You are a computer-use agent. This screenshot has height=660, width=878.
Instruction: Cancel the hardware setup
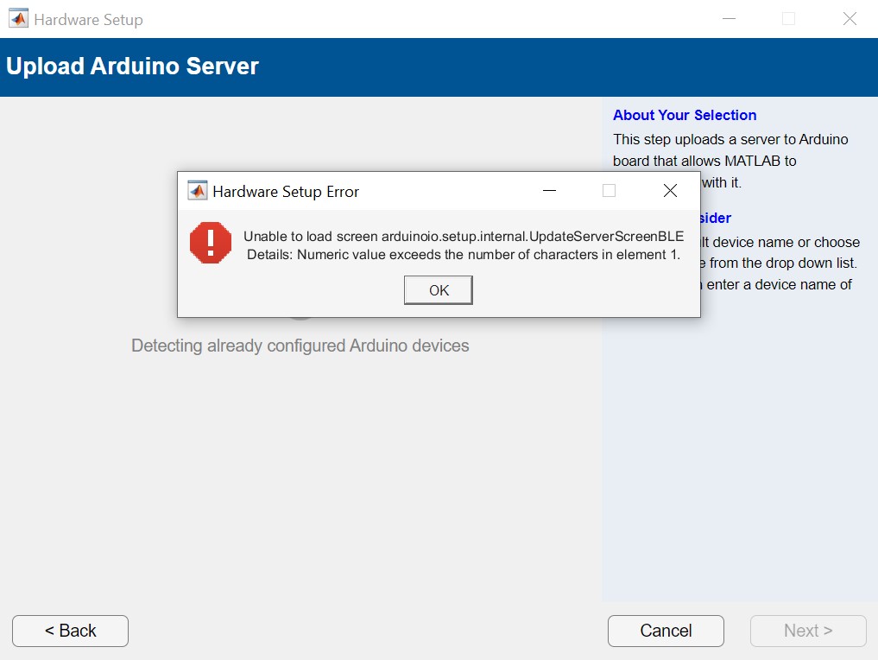pos(666,631)
